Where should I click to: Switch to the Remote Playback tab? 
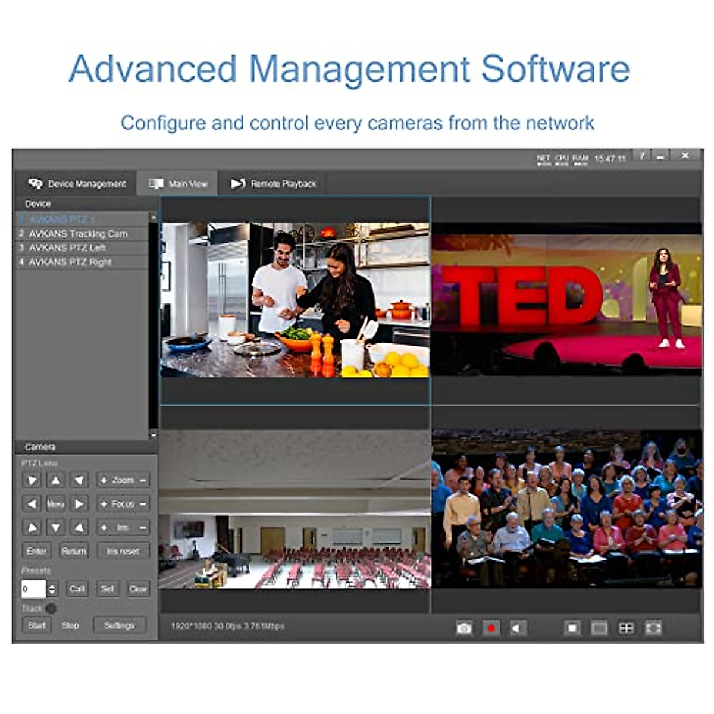(x=274, y=184)
